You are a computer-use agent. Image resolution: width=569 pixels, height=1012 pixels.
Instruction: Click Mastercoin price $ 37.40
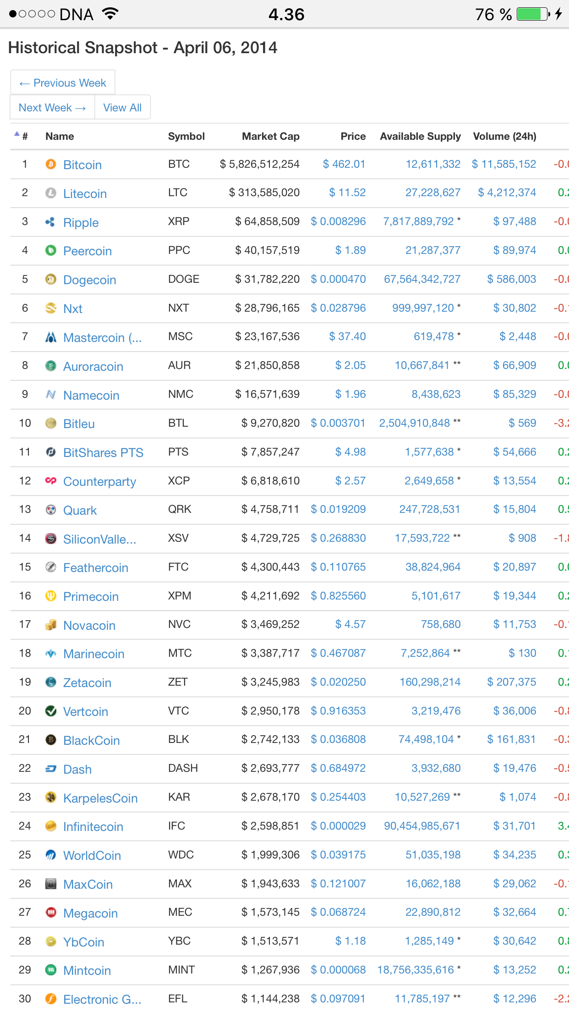click(348, 336)
